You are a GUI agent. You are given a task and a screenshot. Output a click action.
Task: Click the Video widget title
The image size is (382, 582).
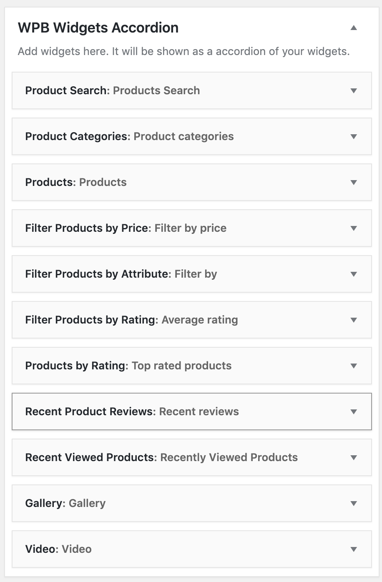tap(58, 549)
